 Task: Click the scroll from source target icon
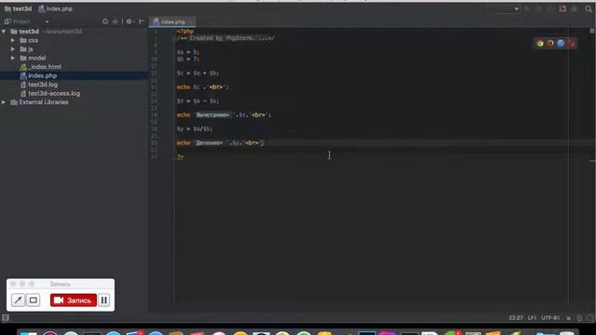105,21
